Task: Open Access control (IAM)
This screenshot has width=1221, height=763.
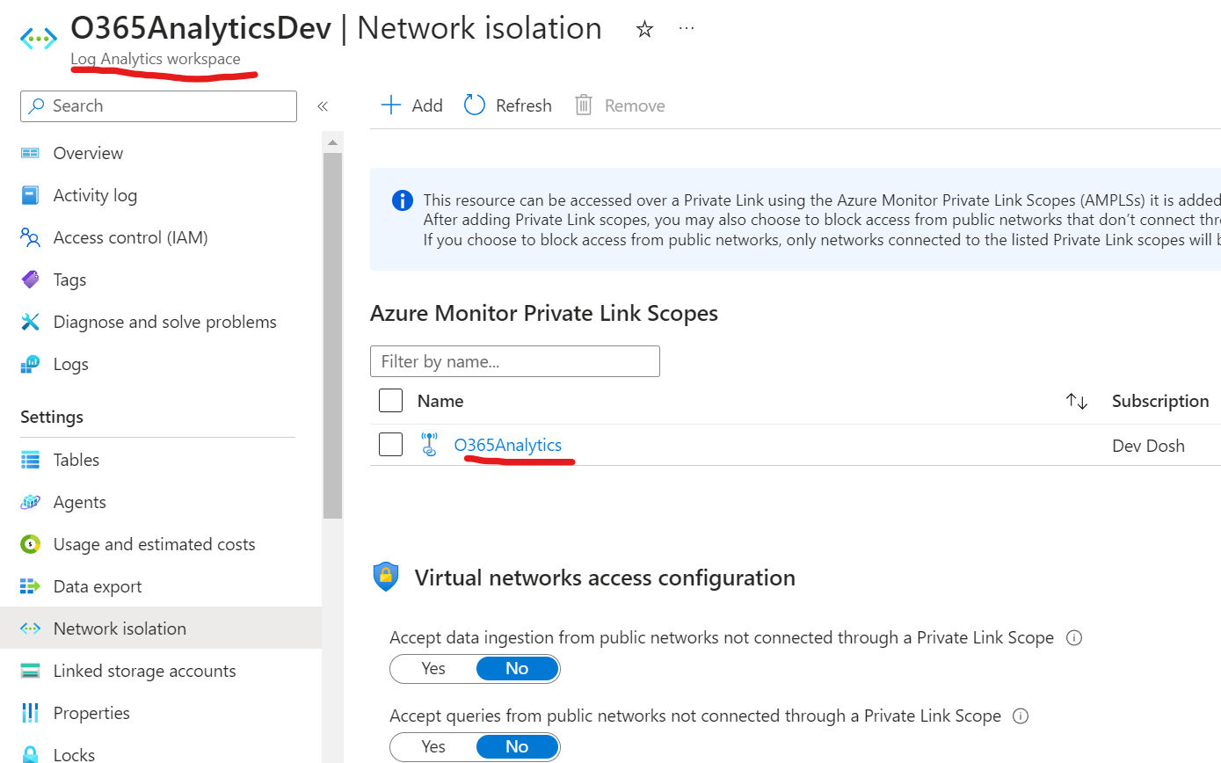Action: point(131,237)
